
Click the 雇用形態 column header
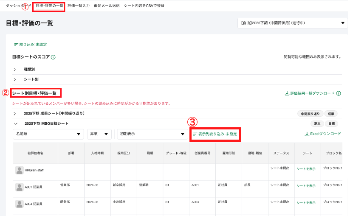[229, 153]
